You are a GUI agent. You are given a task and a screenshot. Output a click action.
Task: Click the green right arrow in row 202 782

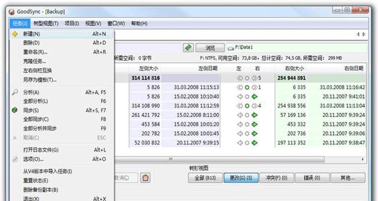255,134
